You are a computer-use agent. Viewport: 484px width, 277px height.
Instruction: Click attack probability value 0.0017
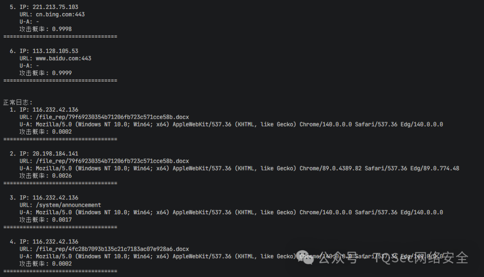tap(61, 220)
